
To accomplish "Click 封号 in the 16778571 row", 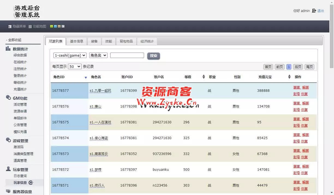I will [297, 189].
